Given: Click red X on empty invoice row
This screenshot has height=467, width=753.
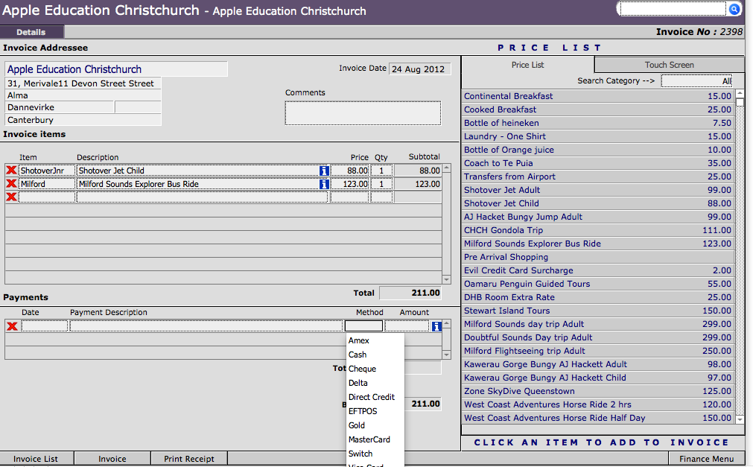Looking at the screenshot, I should coord(11,197).
